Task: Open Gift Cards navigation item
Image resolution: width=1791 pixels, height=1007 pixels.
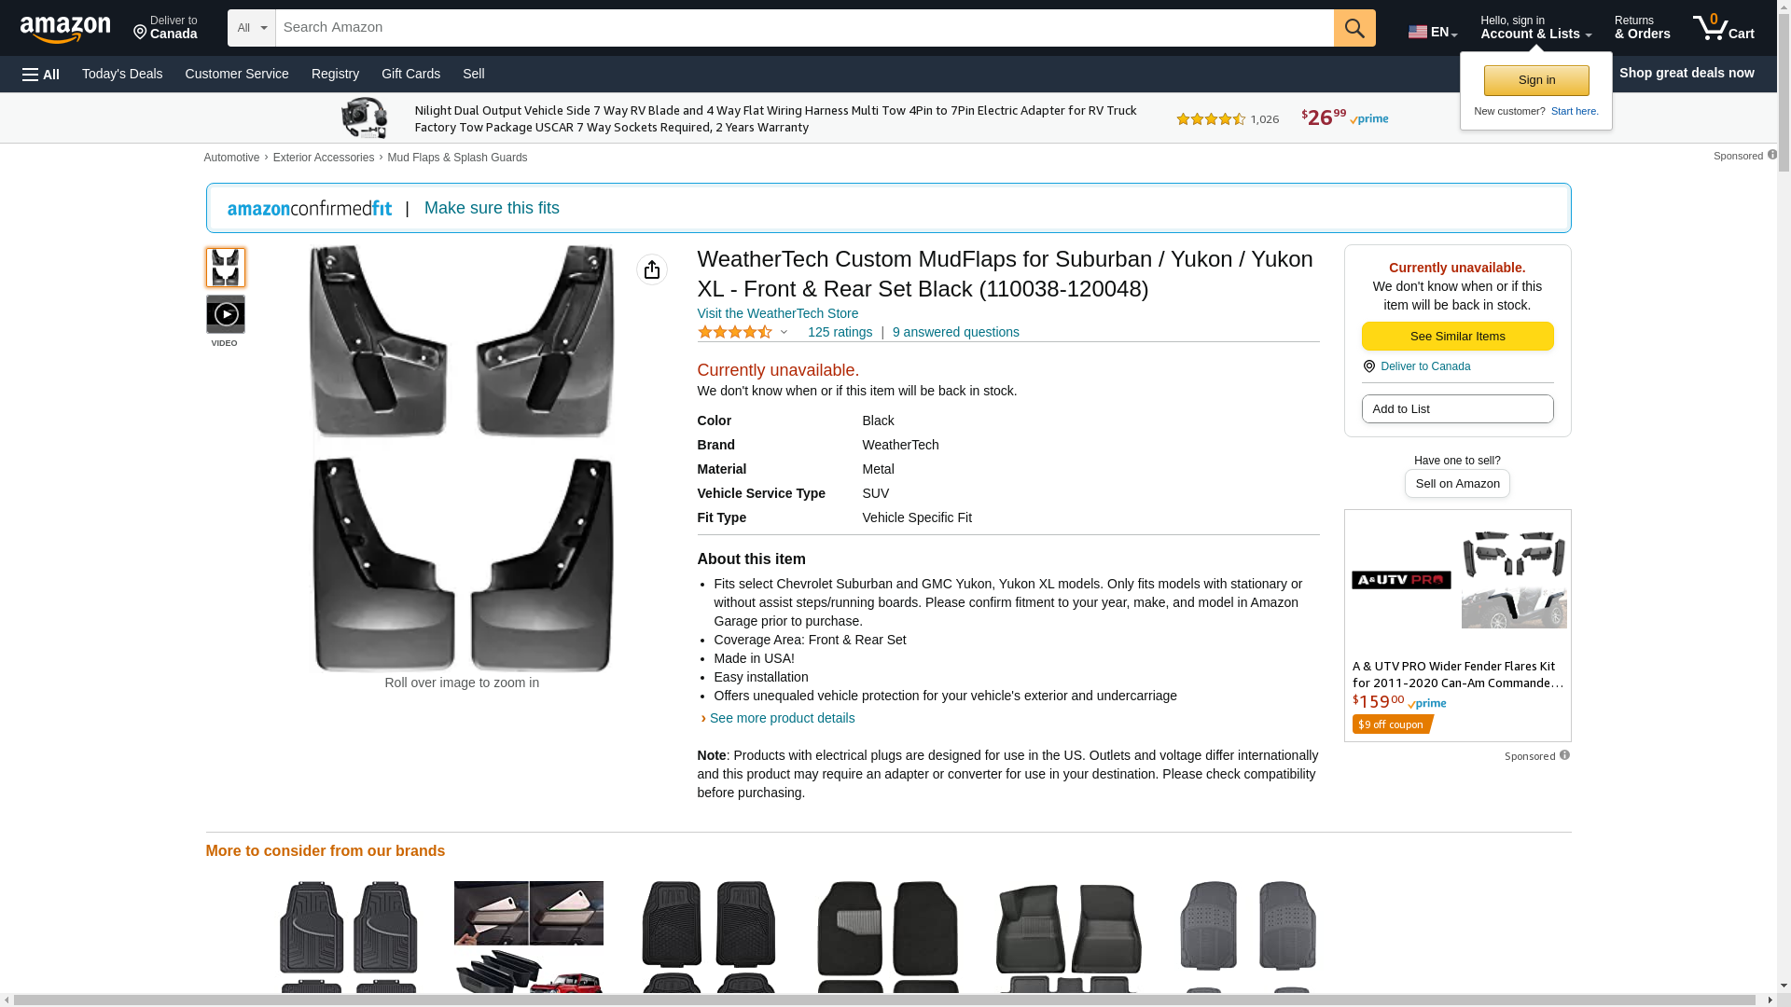Action: 410,74
